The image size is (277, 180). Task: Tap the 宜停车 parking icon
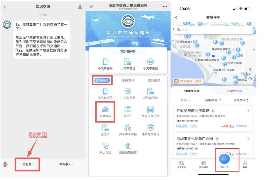tap(105, 127)
